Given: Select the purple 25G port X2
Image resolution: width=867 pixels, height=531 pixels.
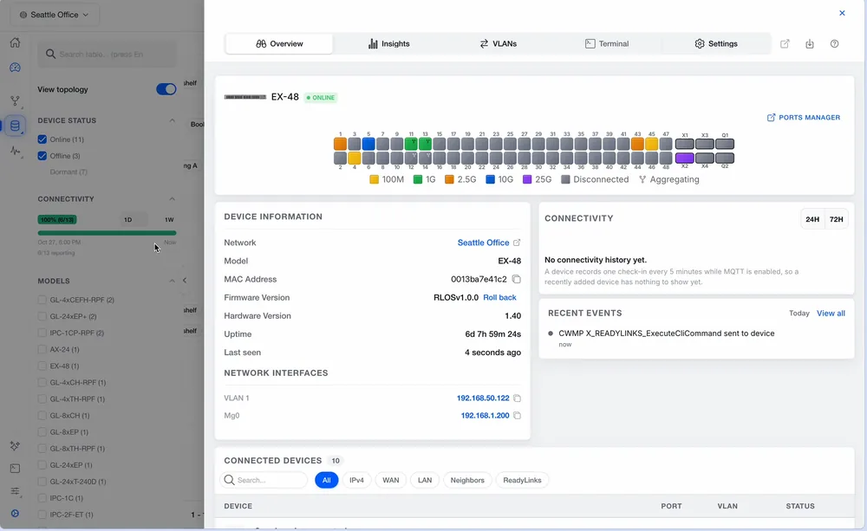Looking at the screenshot, I should tap(685, 158).
